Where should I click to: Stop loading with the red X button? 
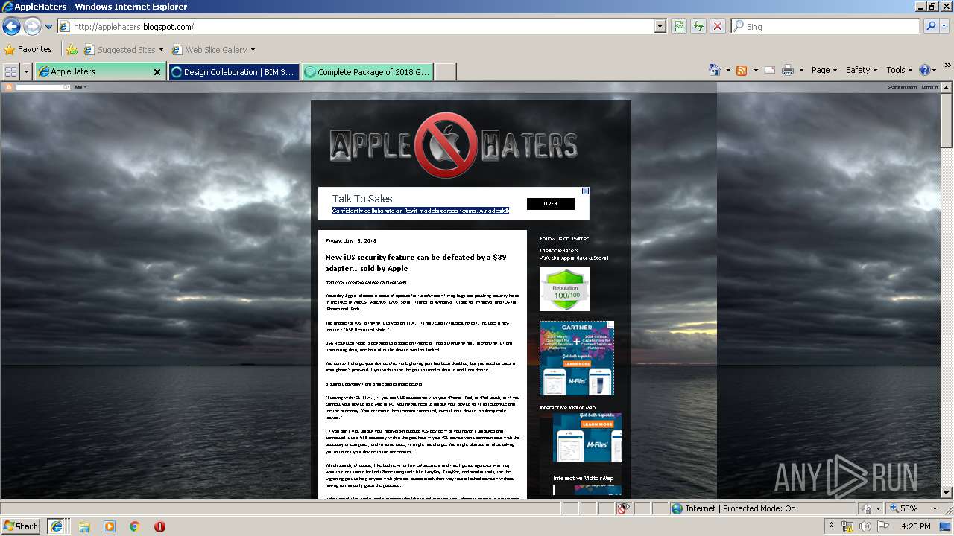pyautogui.click(x=718, y=26)
